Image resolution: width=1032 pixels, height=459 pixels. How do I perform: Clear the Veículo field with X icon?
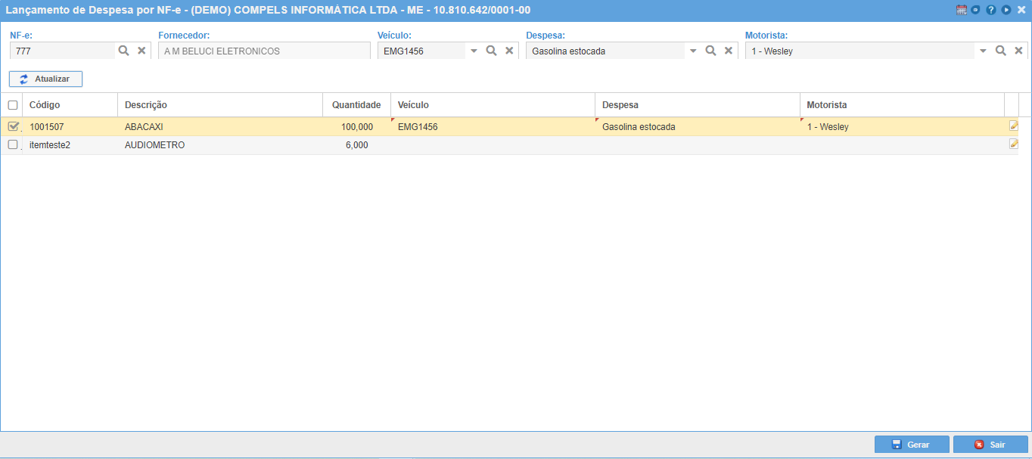pos(509,51)
